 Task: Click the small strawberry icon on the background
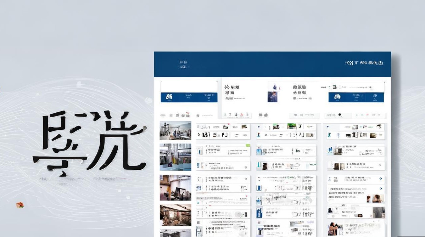click(20, 205)
